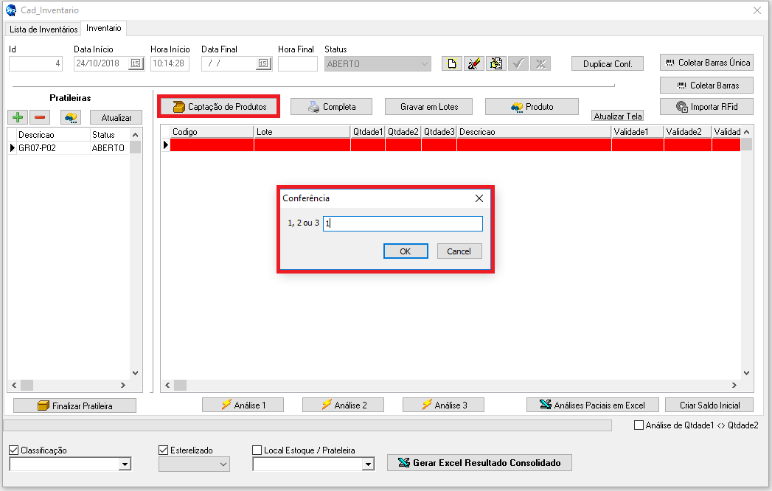Expand the Status dropdown showing ABERTO
The width and height of the screenshot is (772, 491).
click(x=425, y=64)
